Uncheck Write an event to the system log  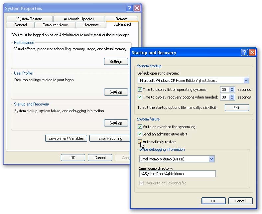(140, 127)
